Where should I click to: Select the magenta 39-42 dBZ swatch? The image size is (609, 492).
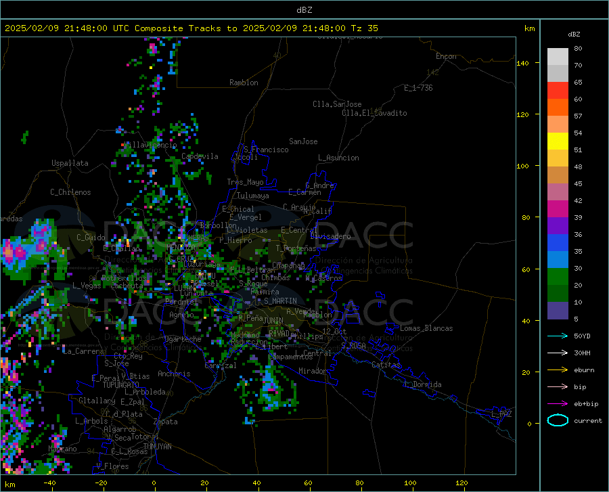click(558, 209)
